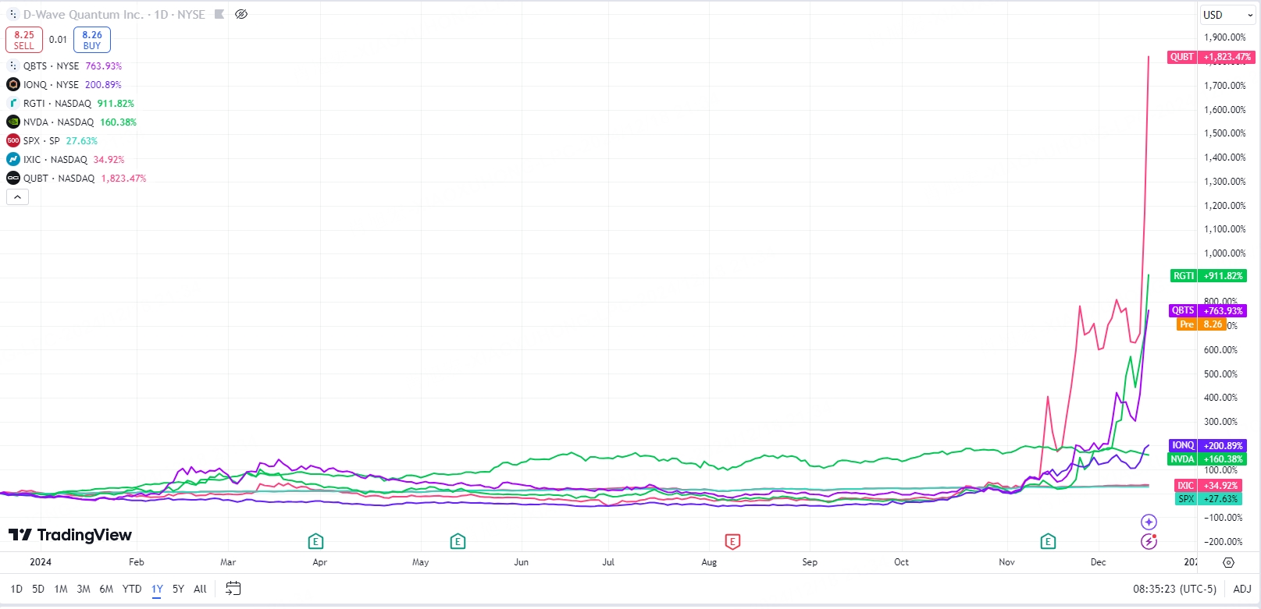Click the 0.01 spread value

pyautogui.click(x=58, y=40)
